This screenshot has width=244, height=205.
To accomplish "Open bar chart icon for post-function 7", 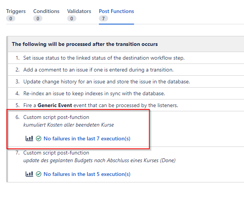I will [29, 174].
